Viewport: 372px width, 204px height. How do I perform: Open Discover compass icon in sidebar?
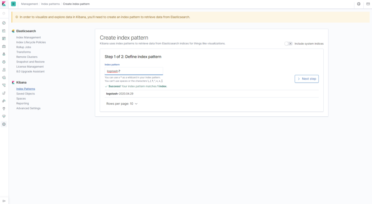click(x=4, y=23)
